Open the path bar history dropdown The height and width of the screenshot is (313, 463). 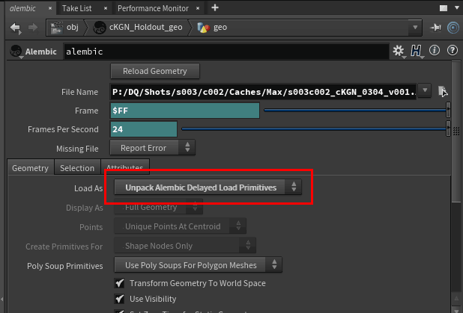(x=415, y=28)
